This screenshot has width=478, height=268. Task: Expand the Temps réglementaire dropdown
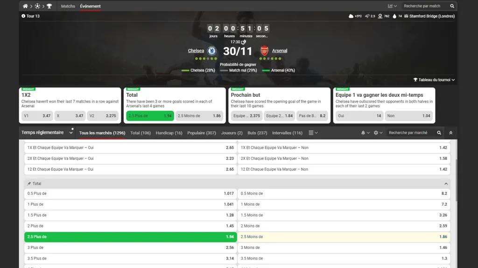coord(47,133)
